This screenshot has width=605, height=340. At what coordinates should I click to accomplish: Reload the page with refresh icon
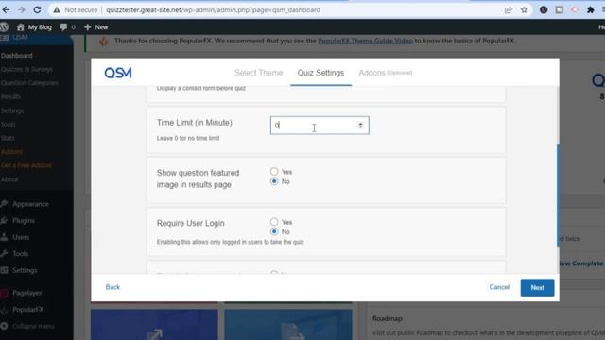click(x=37, y=10)
